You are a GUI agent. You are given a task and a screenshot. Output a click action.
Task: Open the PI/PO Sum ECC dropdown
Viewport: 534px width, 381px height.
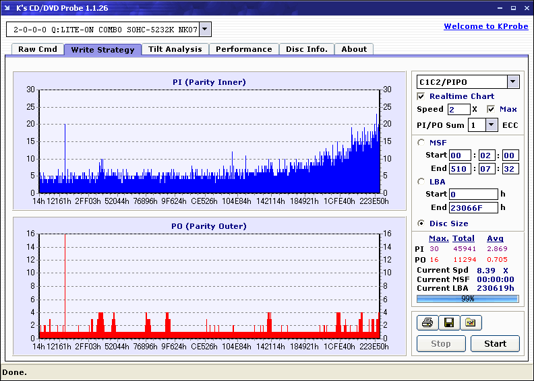[x=491, y=125]
